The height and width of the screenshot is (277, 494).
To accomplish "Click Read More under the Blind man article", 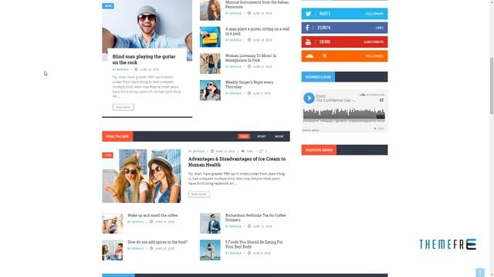I will click(123, 108).
